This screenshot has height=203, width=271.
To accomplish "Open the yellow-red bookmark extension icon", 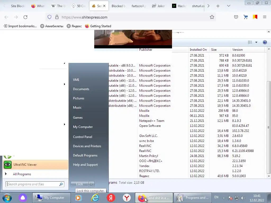I will tap(255, 17).
